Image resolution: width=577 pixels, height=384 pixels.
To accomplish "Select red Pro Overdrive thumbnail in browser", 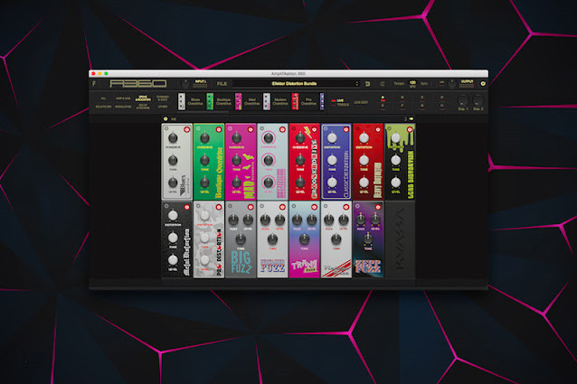I will (x=295, y=101).
